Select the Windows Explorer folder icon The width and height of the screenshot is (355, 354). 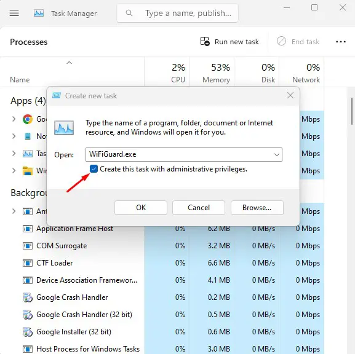coord(28,171)
